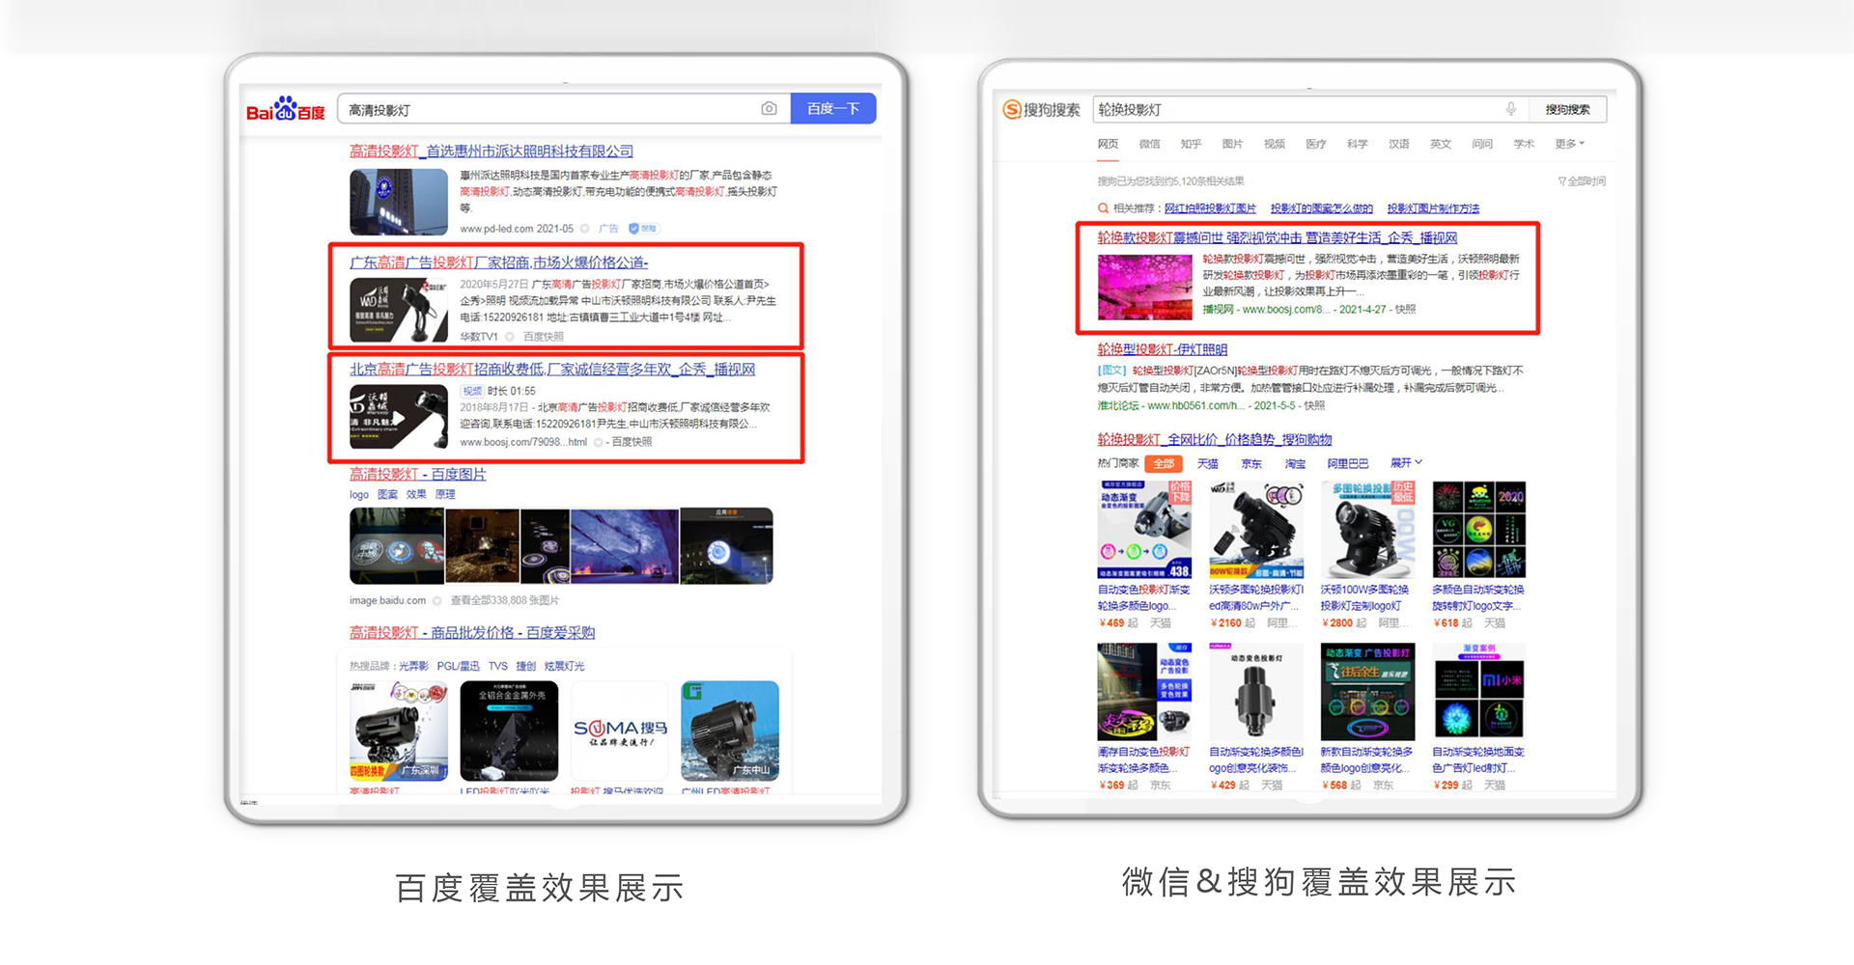Viewport: 1854px width, 965px height.
Task: Click the TVS hot brand
Action: (497, 667)
